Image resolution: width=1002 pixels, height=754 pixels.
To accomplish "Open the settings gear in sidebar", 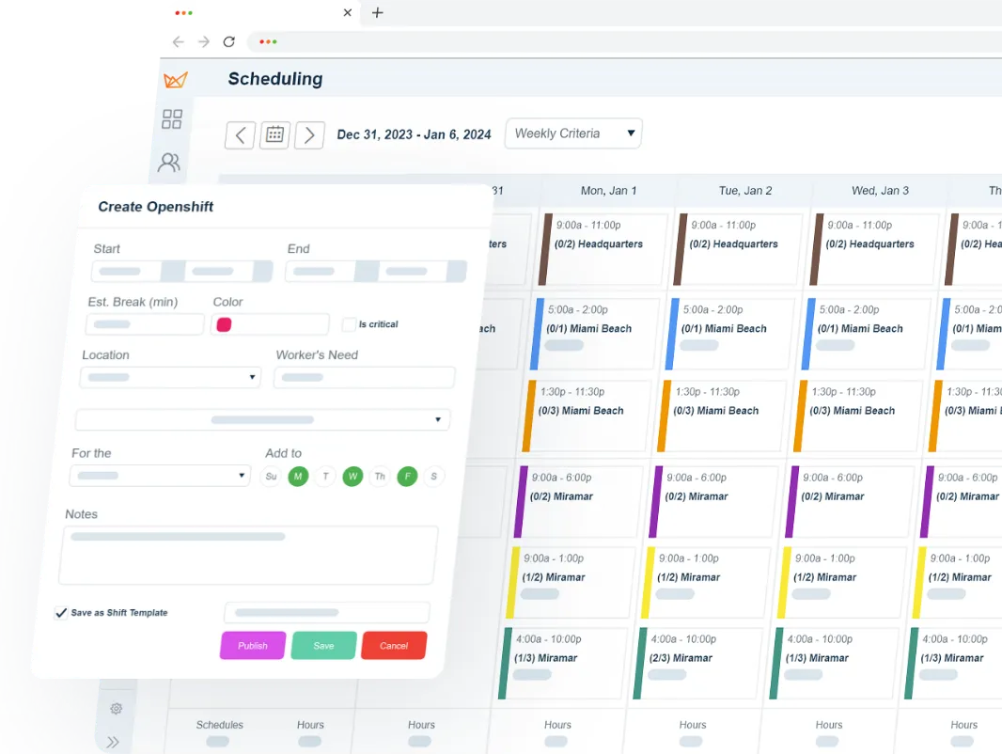I will click(117, 708).
